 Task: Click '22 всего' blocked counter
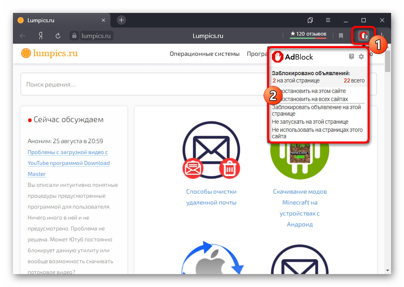[x=354, y=80]
